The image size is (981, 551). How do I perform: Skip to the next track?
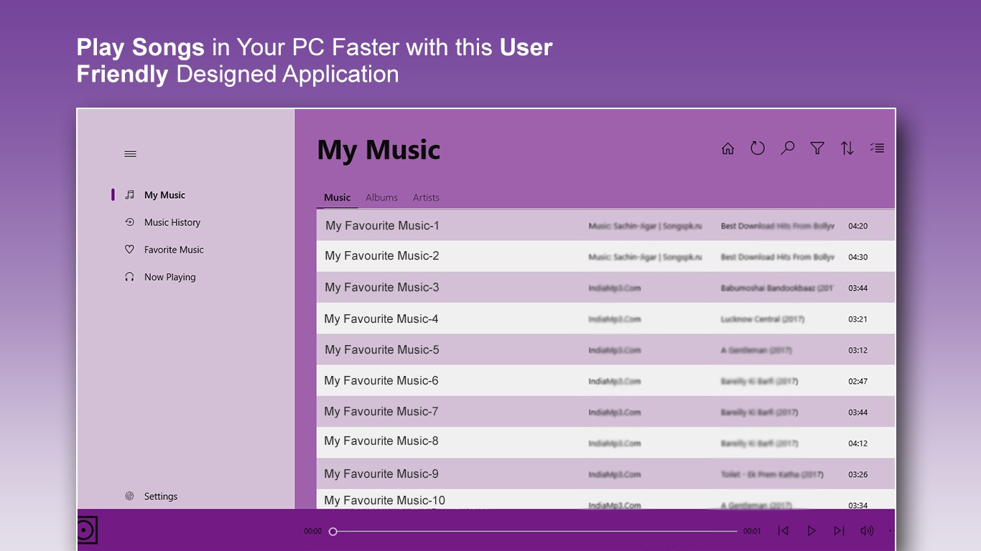tap(839, 531)
